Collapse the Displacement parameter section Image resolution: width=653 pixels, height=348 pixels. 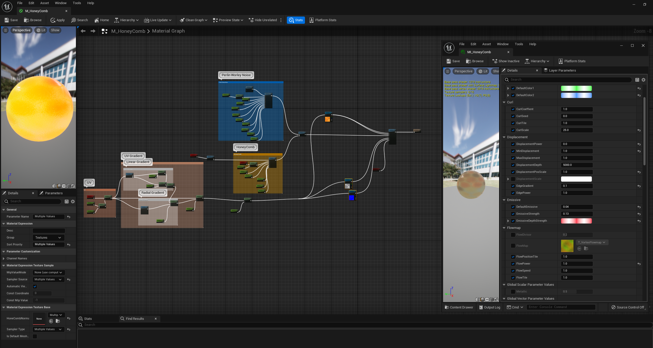[504, 137]
